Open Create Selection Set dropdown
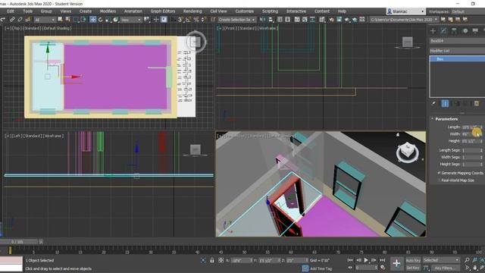 (x=236, y=20)
